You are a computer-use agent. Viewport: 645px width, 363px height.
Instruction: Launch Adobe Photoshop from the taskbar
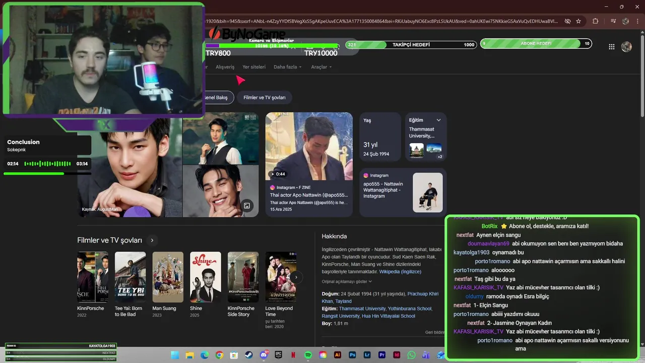click(x=352, y=355)
